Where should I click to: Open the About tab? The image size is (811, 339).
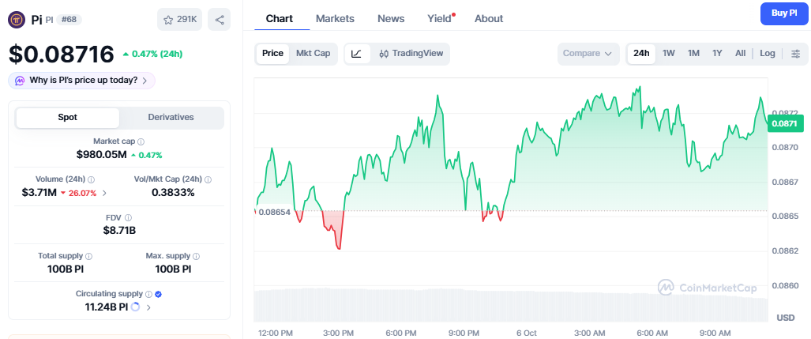[489, 19]
